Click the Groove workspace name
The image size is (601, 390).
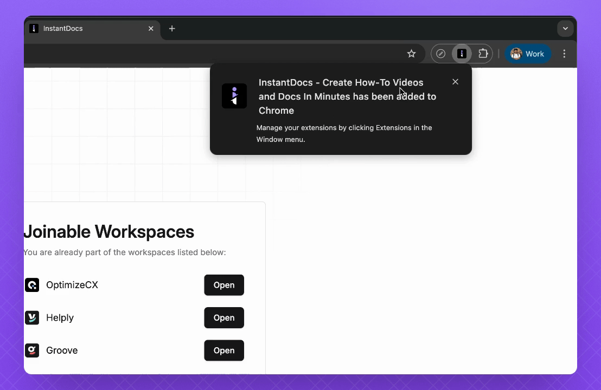[x=62, y=350]
